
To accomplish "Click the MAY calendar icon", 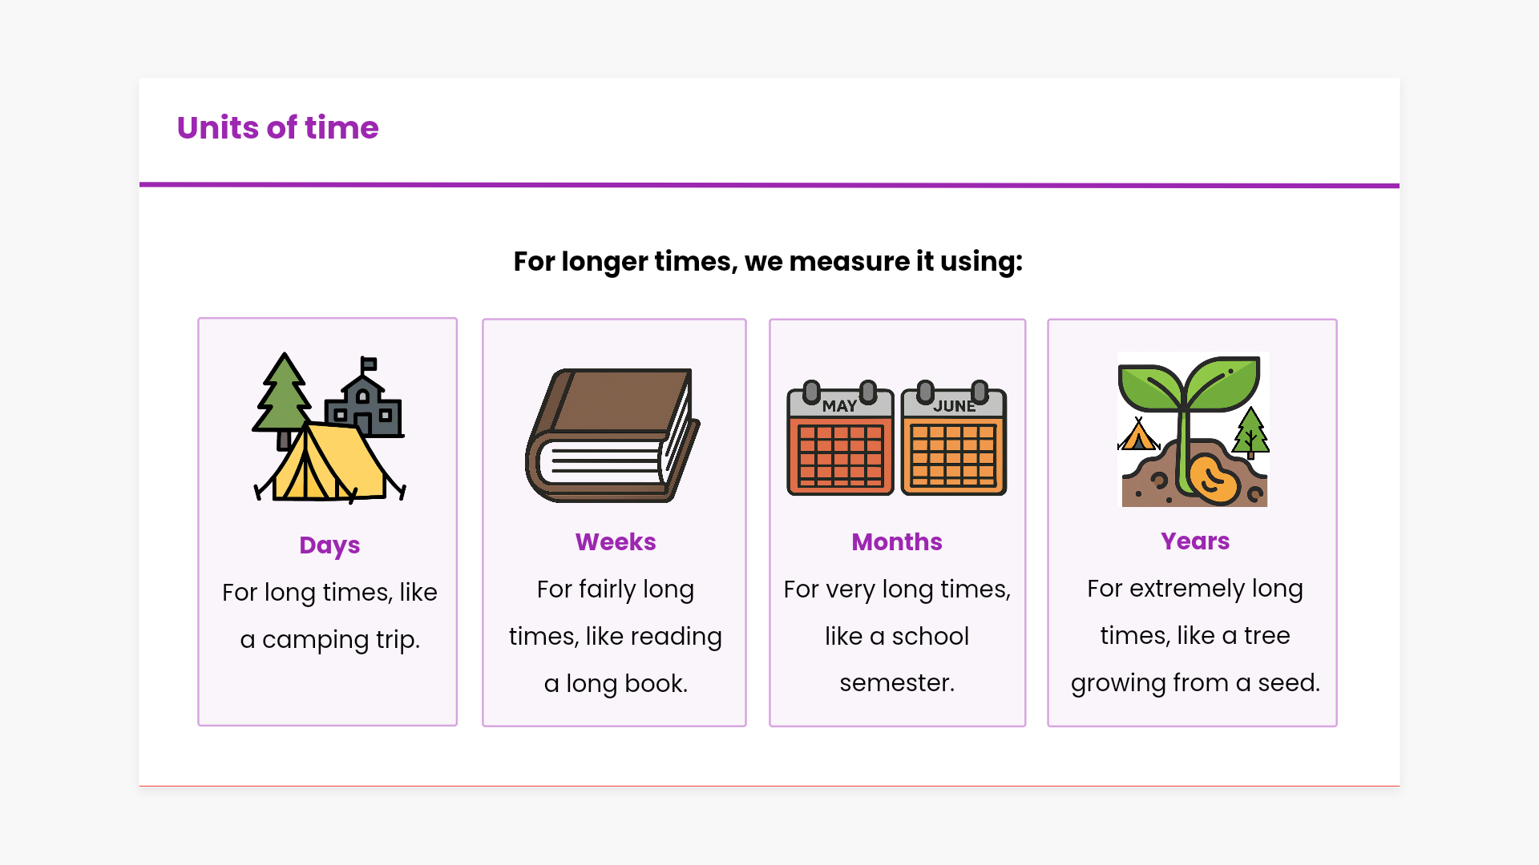I will coord(840,439).
